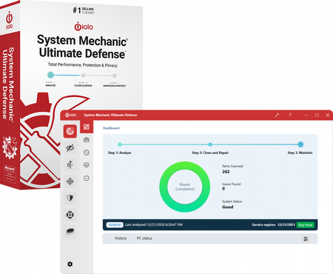
Task: Select the Step 1: Analyze progress marker
Action: point(120,145)
